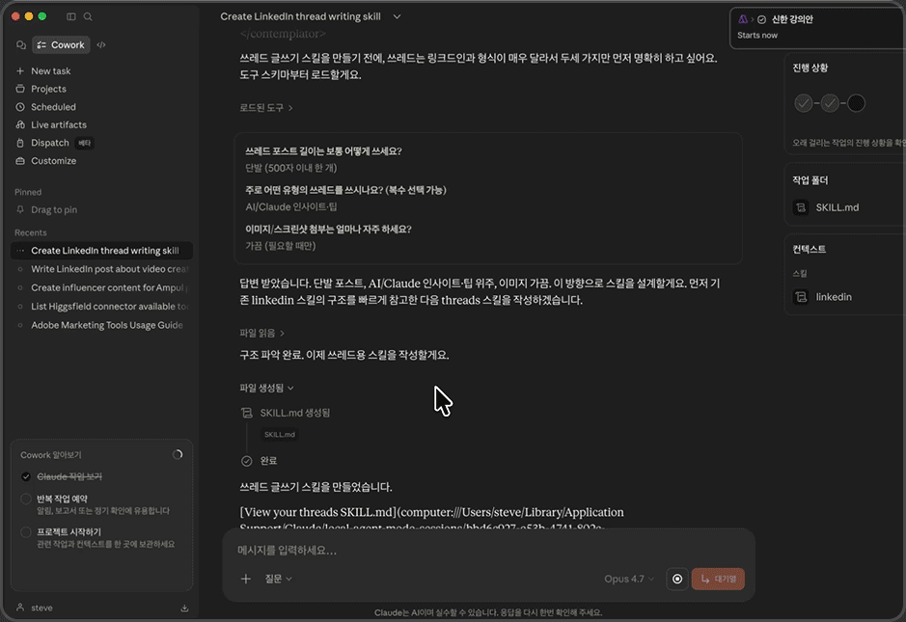The height and width of the screenshot is (622, 906).
Task: Open the steve user profile
Action: tap(36, 608)
